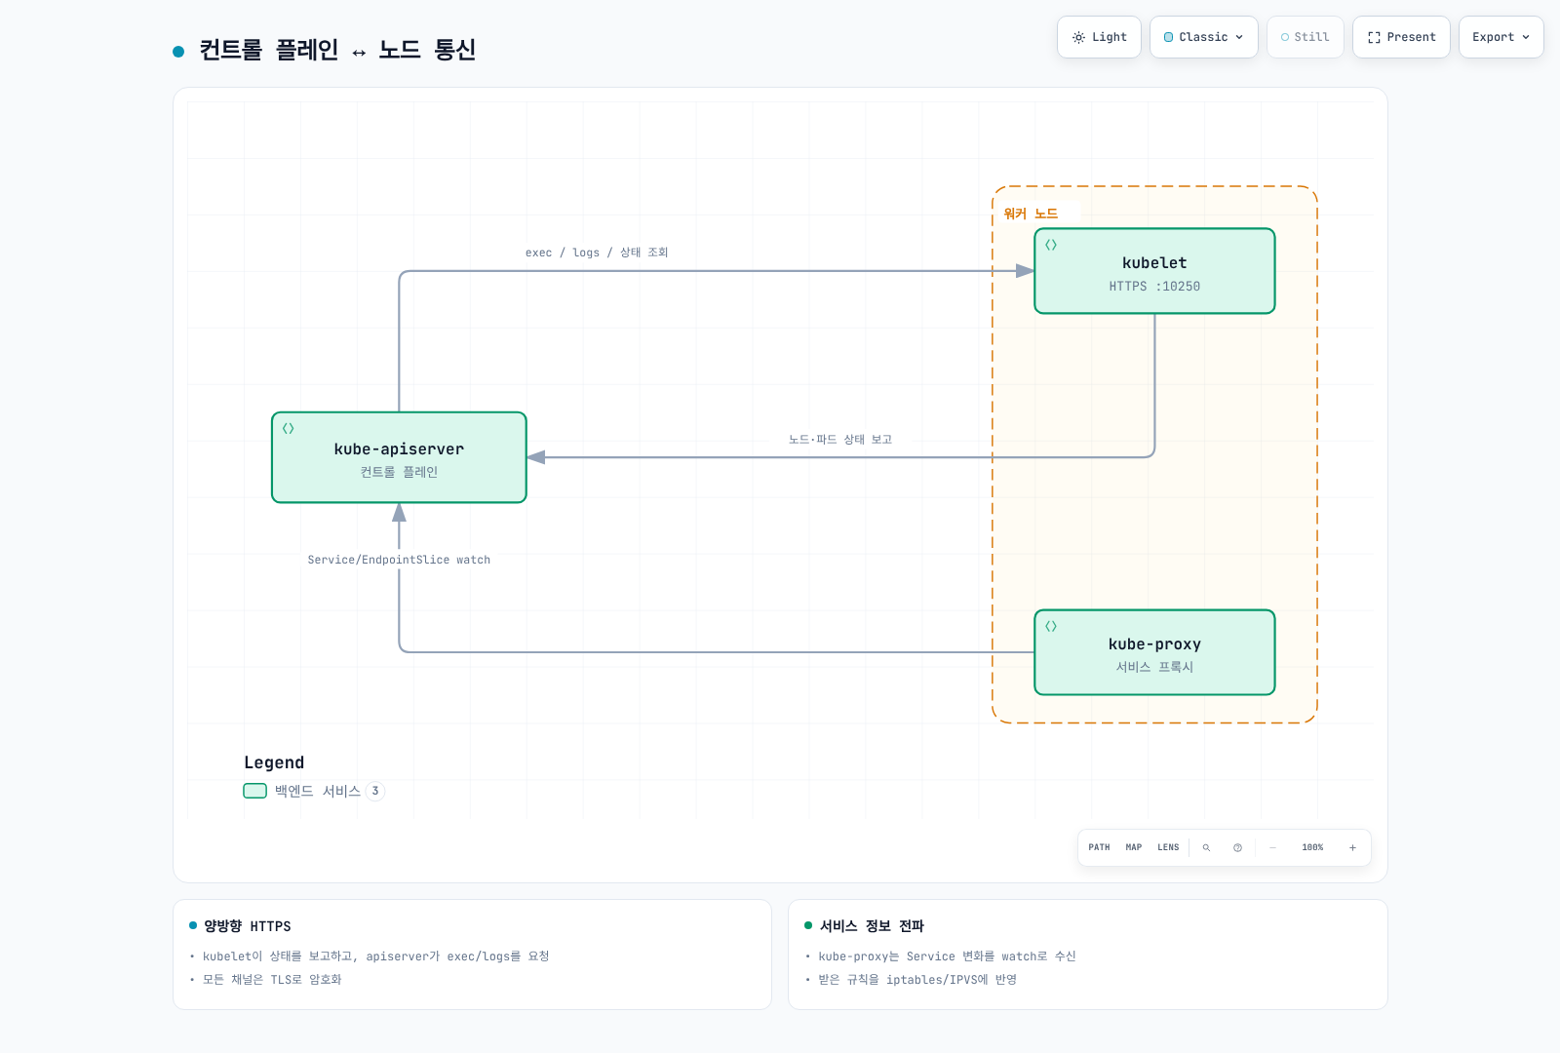The width and height of the screenshot is (1560, 1053).
Task: Switch to MAP mode
Action: pyautogui.click(x=1133, y=847)
